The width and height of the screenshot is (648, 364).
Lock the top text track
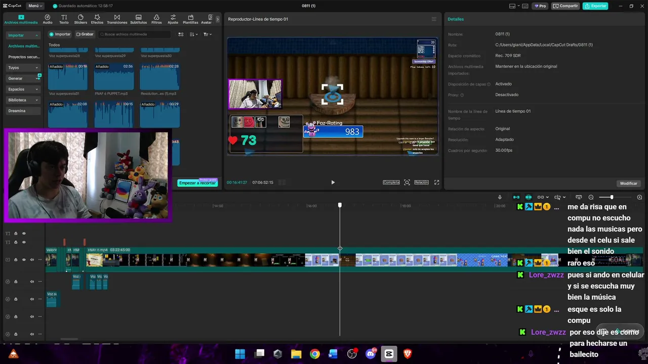(x=16, y=234)
